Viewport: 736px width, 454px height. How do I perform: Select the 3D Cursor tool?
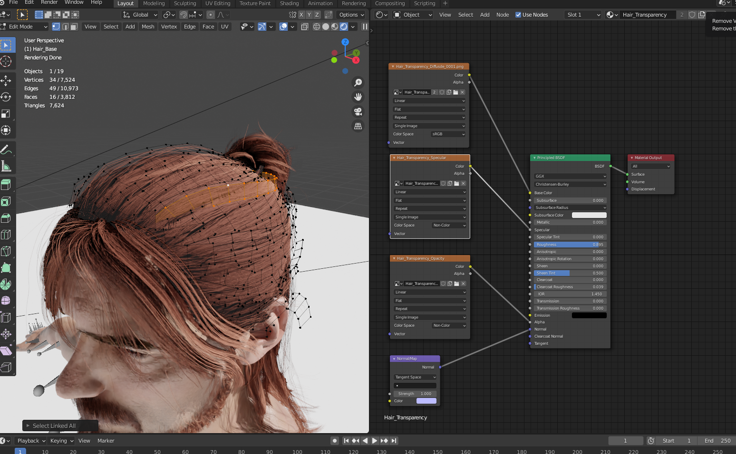pos(6,61)
